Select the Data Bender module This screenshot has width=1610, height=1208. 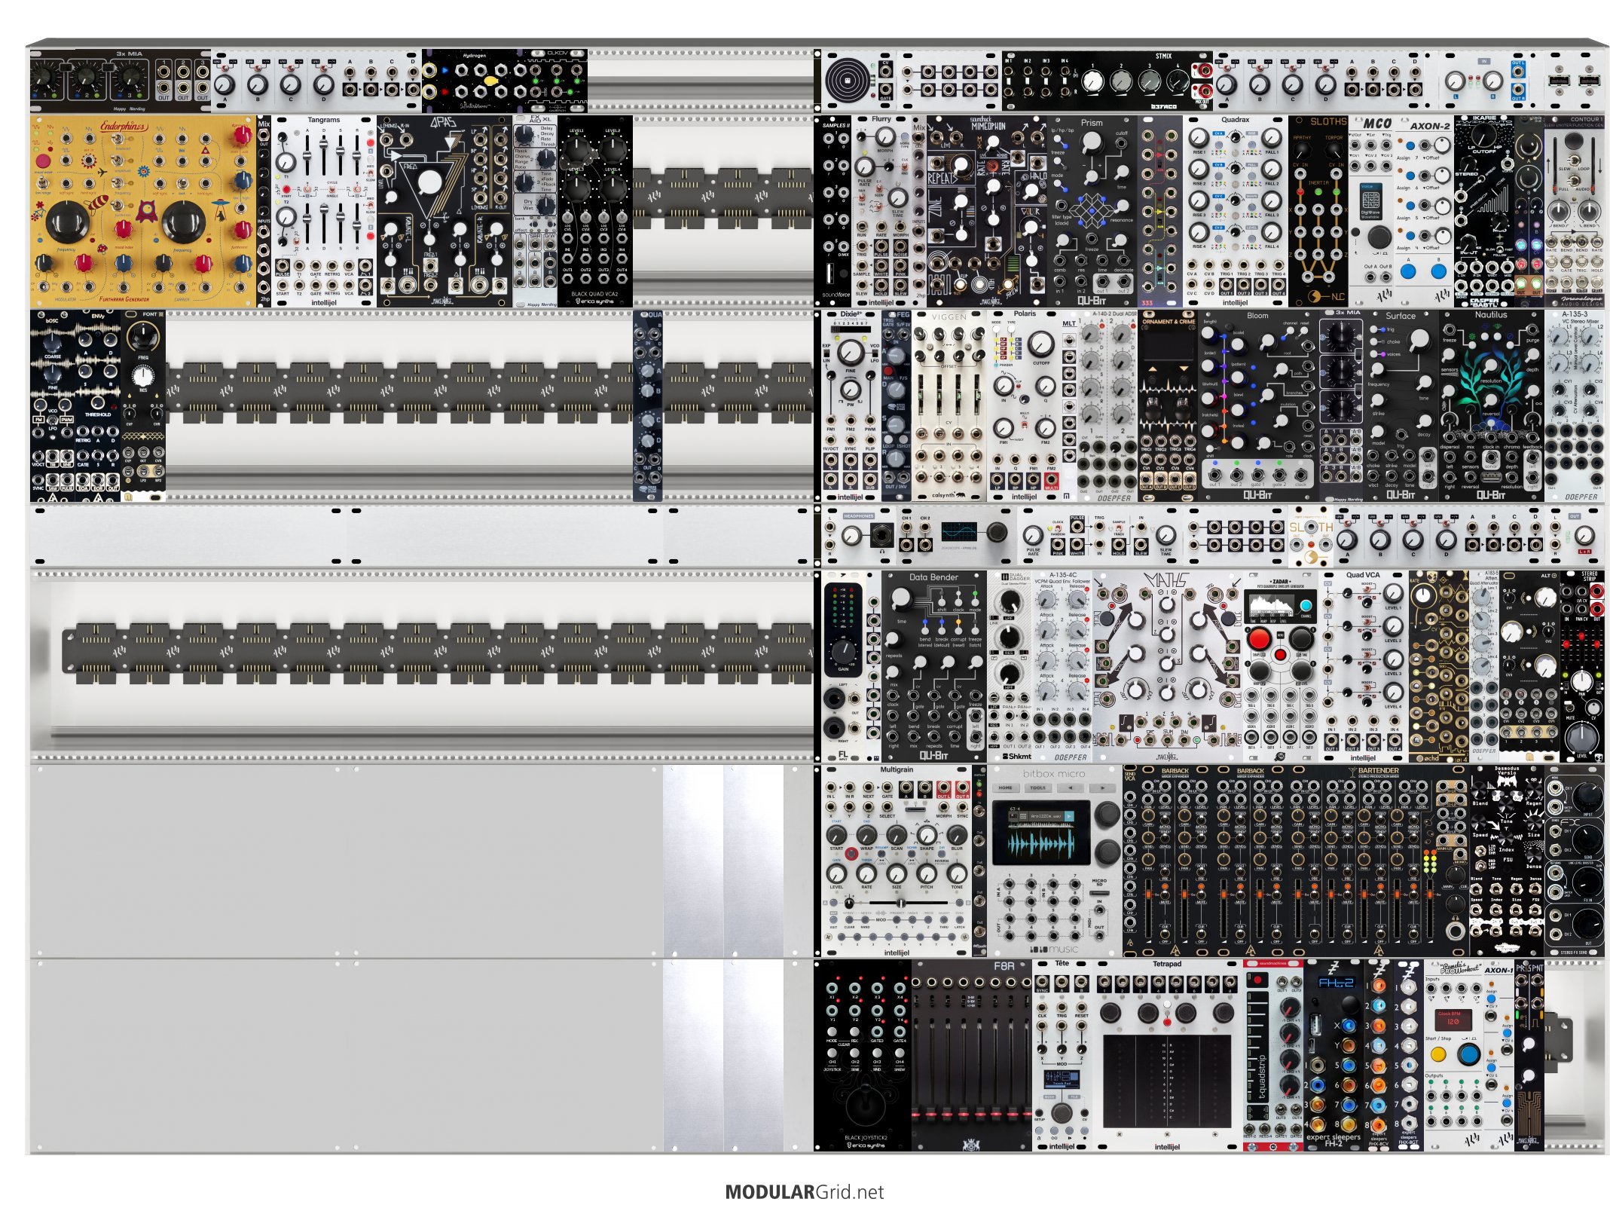tap(934, 666)
